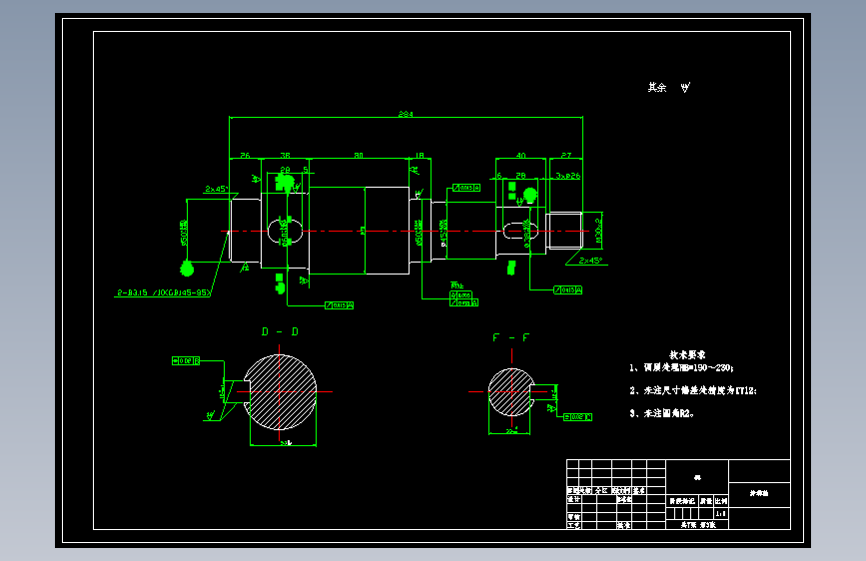Click requirement line 2 mentioning IT12
The height and width of the screenshot is (561, 866).
coord(693,390)
